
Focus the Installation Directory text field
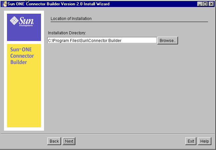pyautogui.click(x=102, y=40)
